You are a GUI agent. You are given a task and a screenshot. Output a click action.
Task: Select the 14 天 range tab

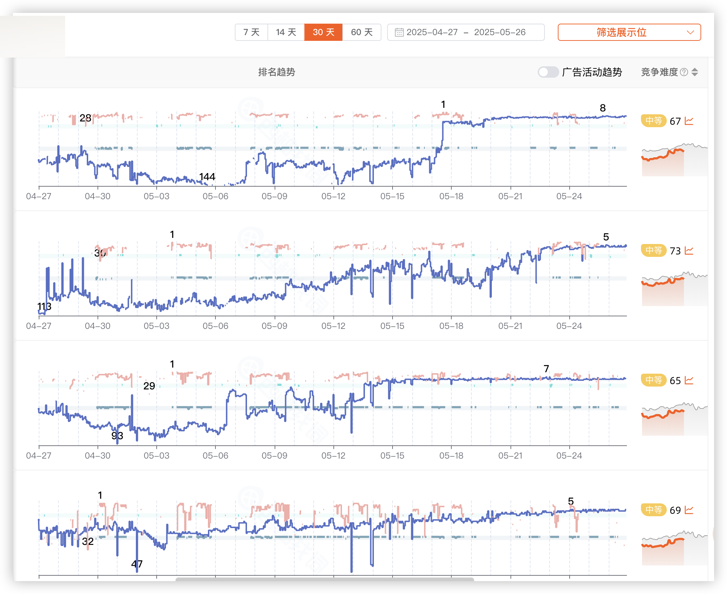click(286, 32)
